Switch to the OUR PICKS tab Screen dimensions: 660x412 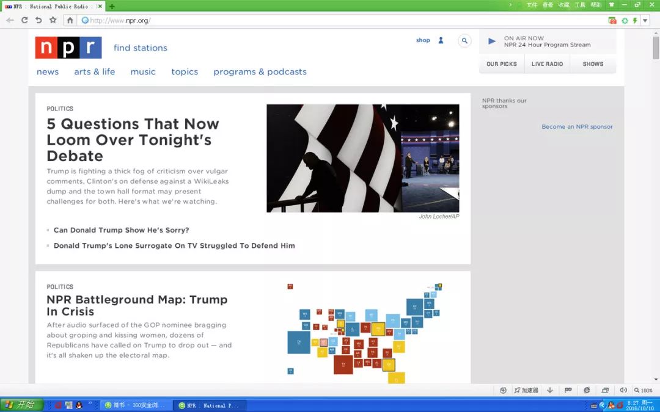click(502, 64)
